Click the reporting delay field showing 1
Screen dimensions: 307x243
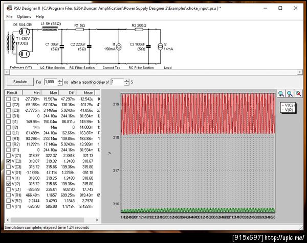pyautogui.click(x=118, y=82)
